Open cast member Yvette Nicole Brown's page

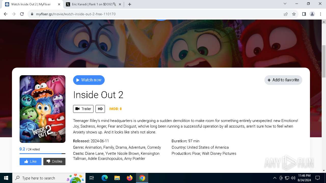click(122, 154)
